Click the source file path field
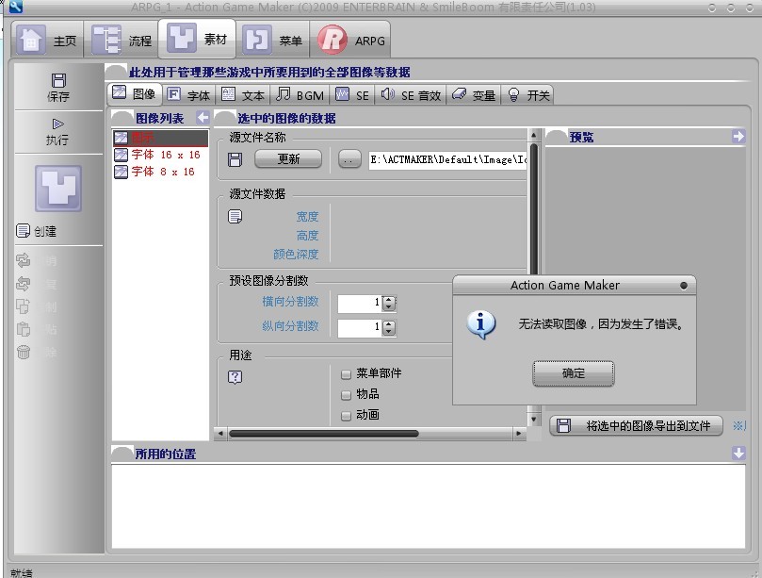The image size is (762, 578). (447, 159)
